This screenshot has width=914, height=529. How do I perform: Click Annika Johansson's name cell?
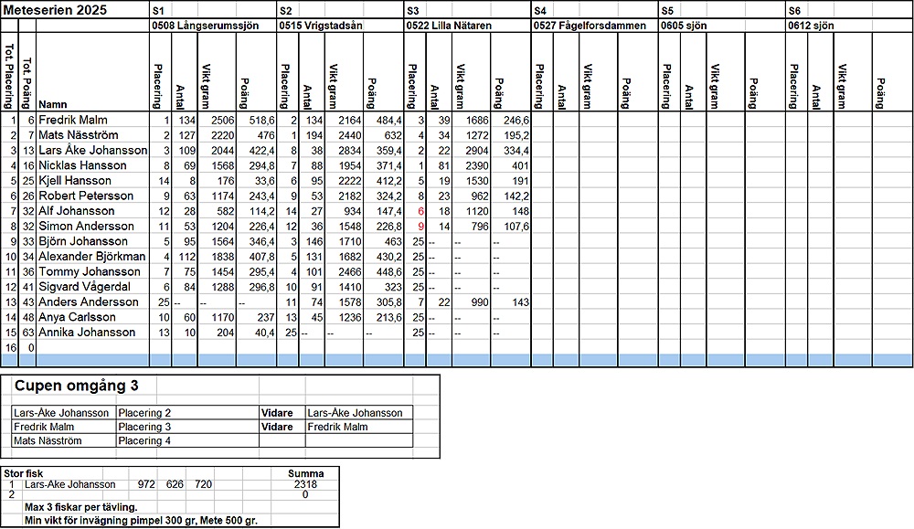click(x=87, y=333)
